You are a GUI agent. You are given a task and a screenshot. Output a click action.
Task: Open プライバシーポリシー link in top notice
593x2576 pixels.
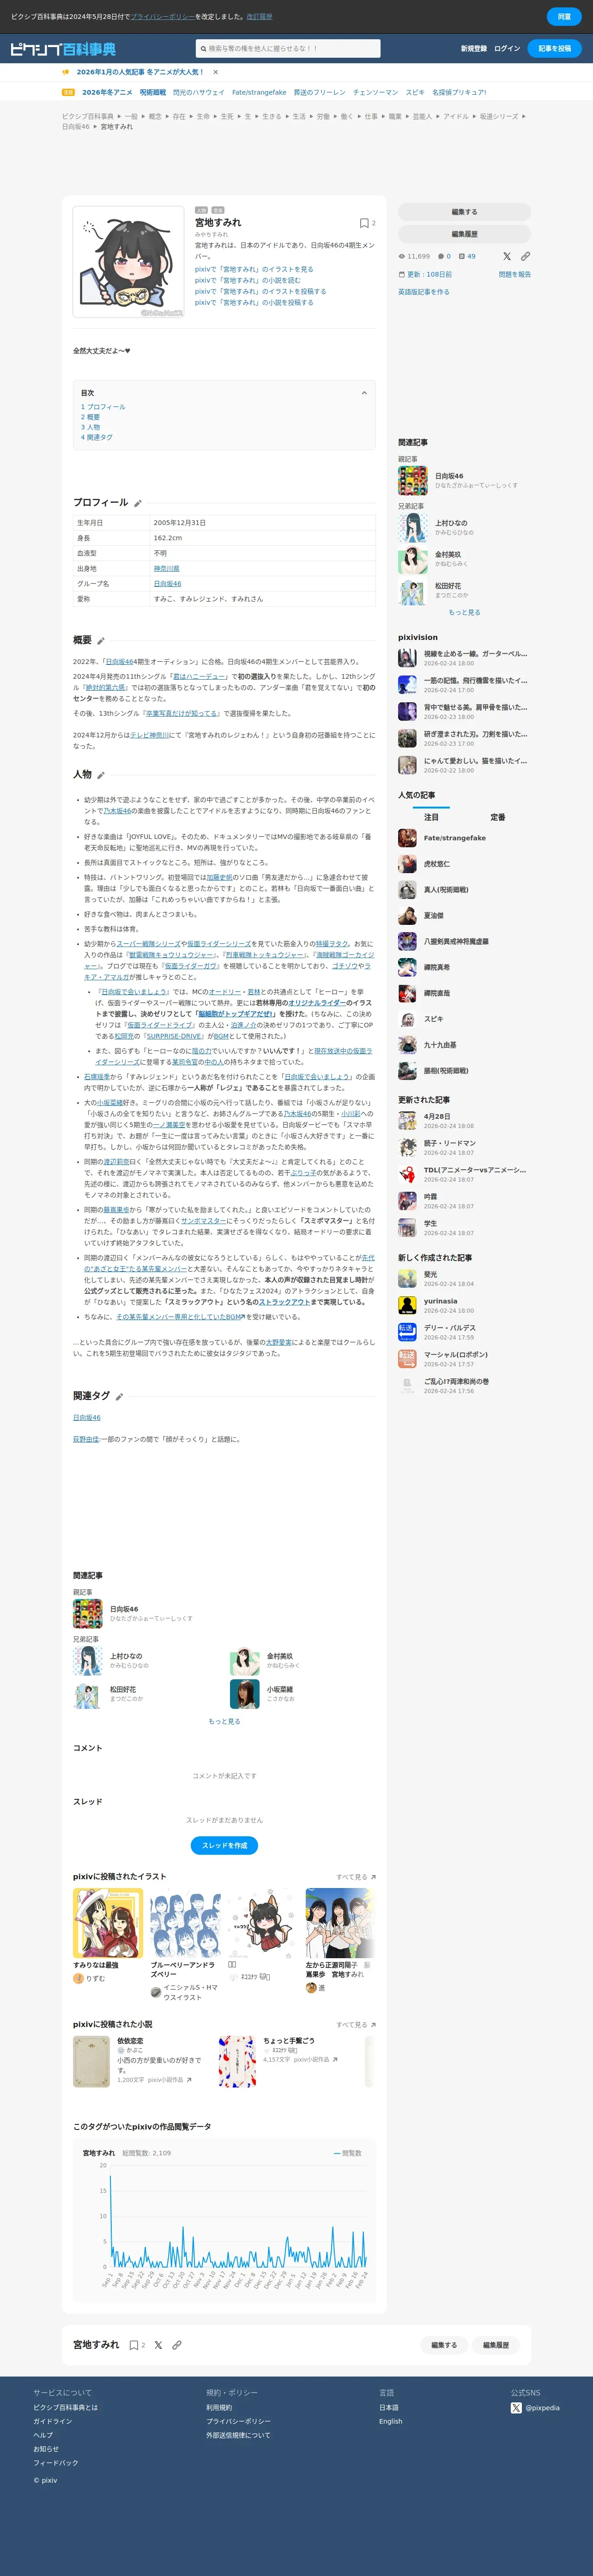163,17
